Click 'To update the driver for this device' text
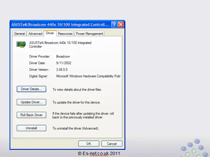The image size is (210, 157). pos(76,102)
